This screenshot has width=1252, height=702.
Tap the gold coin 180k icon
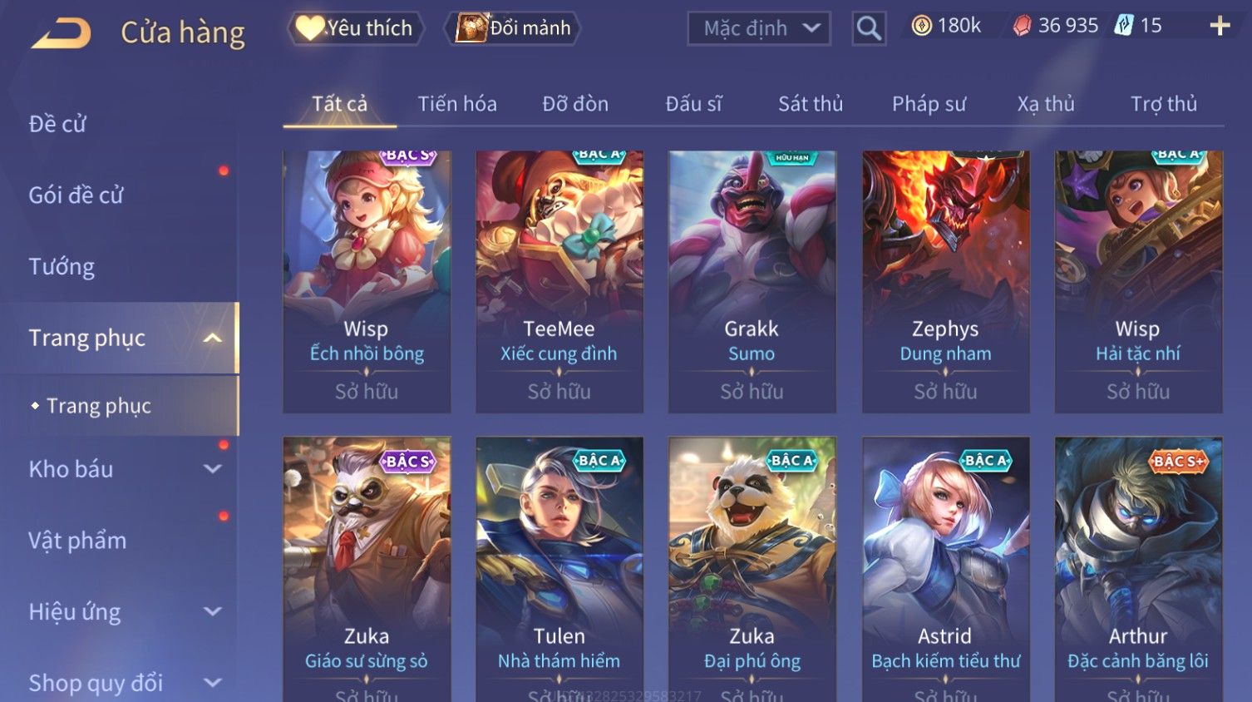coord(921,27)
